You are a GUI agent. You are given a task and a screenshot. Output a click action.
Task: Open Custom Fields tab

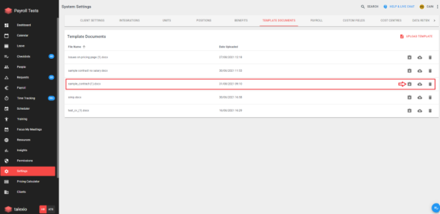click(354, 21)
